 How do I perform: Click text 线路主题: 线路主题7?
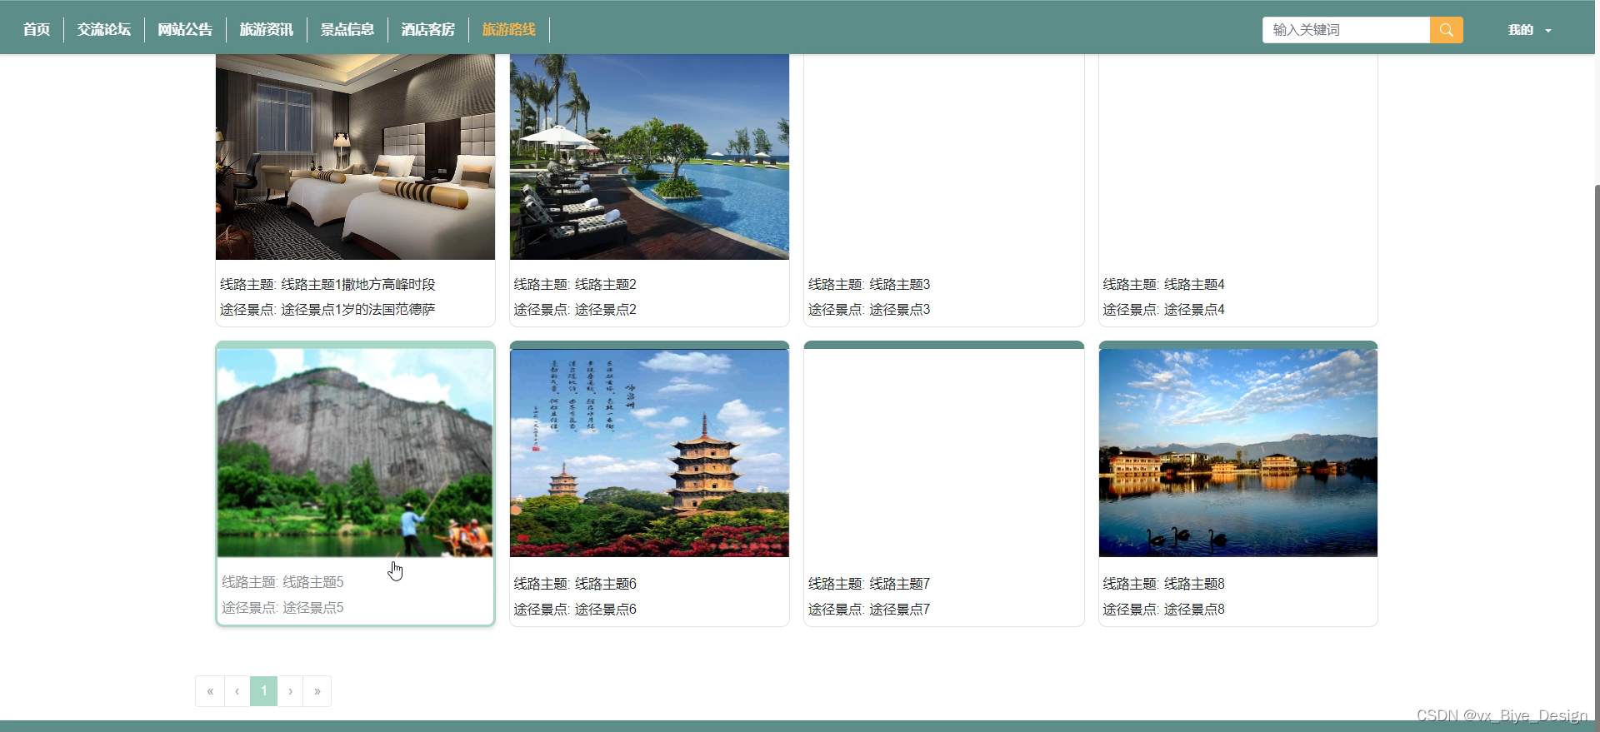pos(869,584)
